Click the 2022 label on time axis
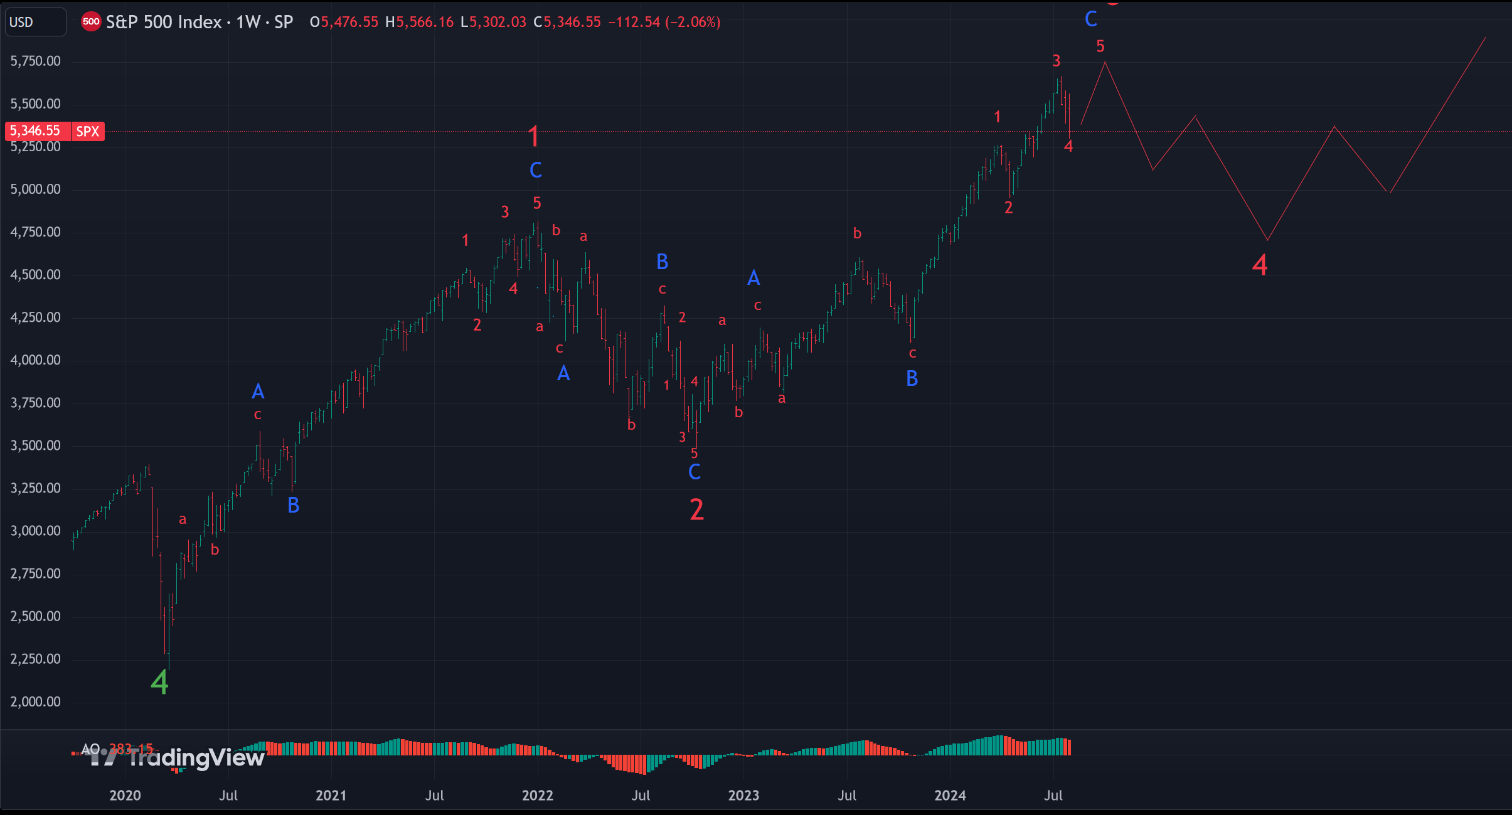This screenshot has width=1512, height=815. tap(538, 796)
